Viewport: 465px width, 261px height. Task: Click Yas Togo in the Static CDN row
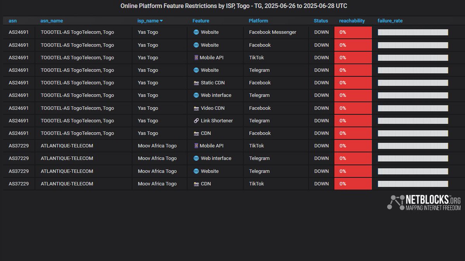pyautogui.click(x=148, y=83)
